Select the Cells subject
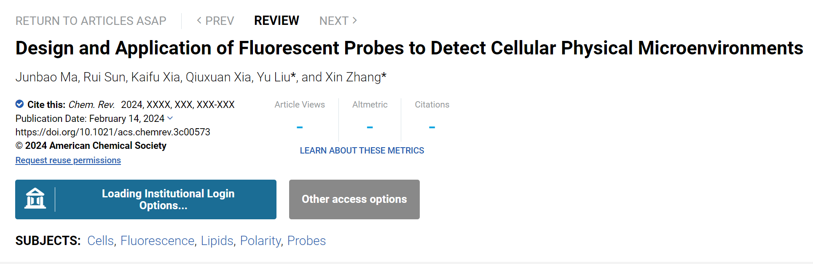 pyautogui.click(x=101, y=240)
